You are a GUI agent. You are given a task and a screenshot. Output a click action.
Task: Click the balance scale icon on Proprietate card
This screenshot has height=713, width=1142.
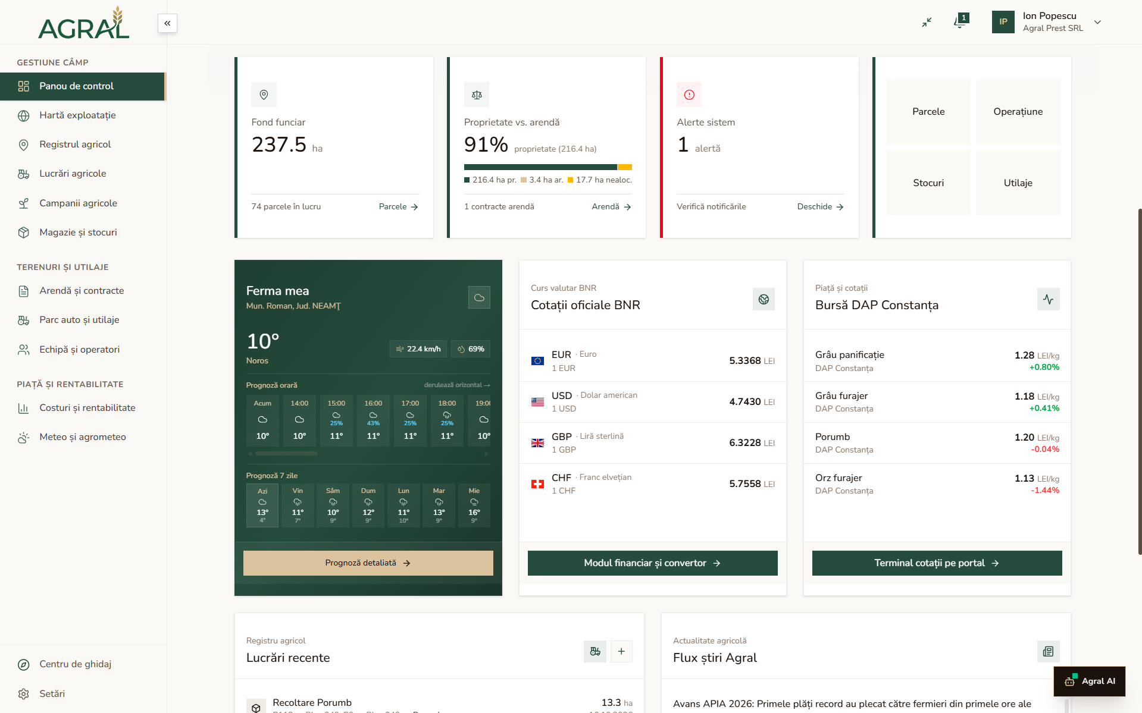coord(477,95)
